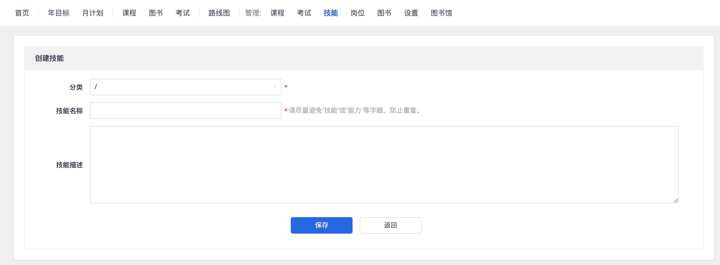The image size is (720, 265).
Task: Go to 年目标 yearly goals
Action: click(59, 13)
